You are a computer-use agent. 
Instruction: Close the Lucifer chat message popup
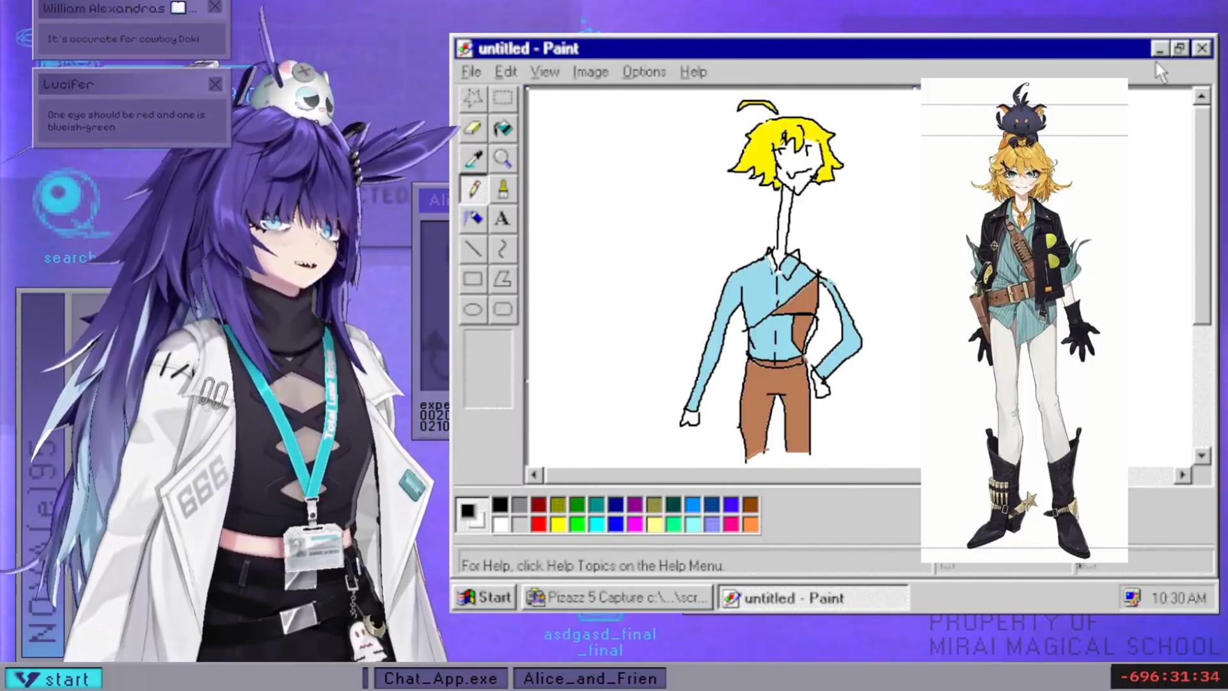(x=215, y=84)
